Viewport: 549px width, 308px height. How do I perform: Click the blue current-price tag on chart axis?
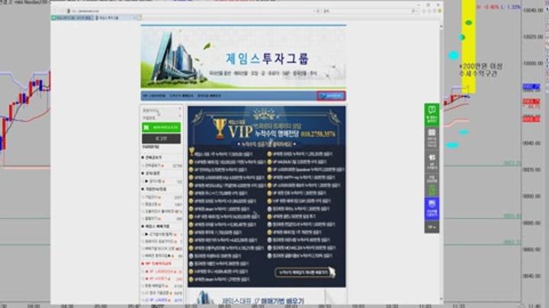pos(531,86)
